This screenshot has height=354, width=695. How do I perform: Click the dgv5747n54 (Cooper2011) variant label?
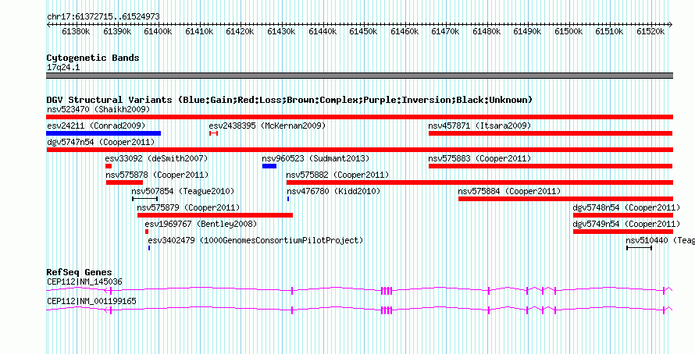click(x=101, y=142)
